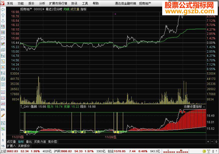
Task: Click the F5 chart switch icon
Action: coord(3,123)
